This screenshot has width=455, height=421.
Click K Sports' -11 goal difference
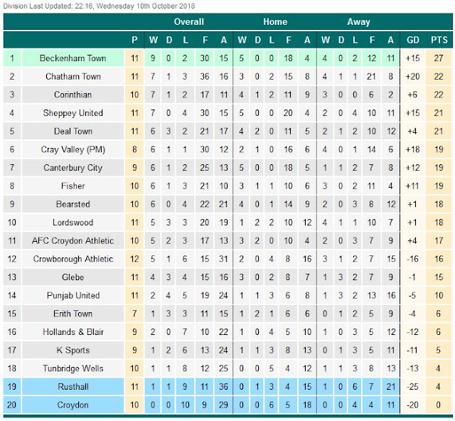pyautogui.click(x=412, y=350)
